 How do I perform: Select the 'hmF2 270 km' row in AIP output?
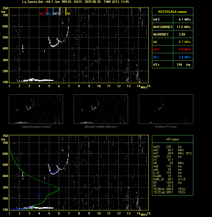pos(167,147)
